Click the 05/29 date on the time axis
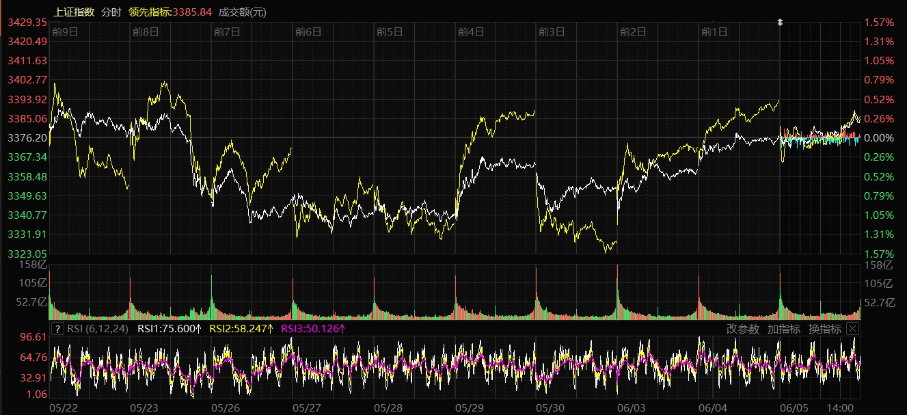 point(470,407)
